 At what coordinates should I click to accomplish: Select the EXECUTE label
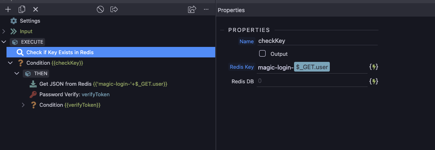point(32,42)
